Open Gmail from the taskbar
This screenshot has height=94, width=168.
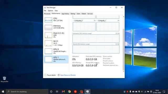63,92
